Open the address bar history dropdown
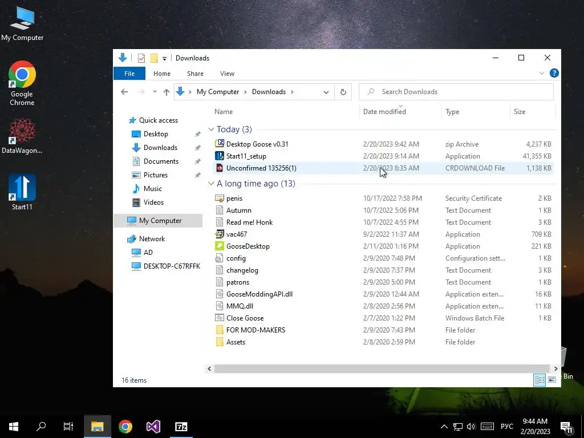584x438 pixels. (326, 92)
